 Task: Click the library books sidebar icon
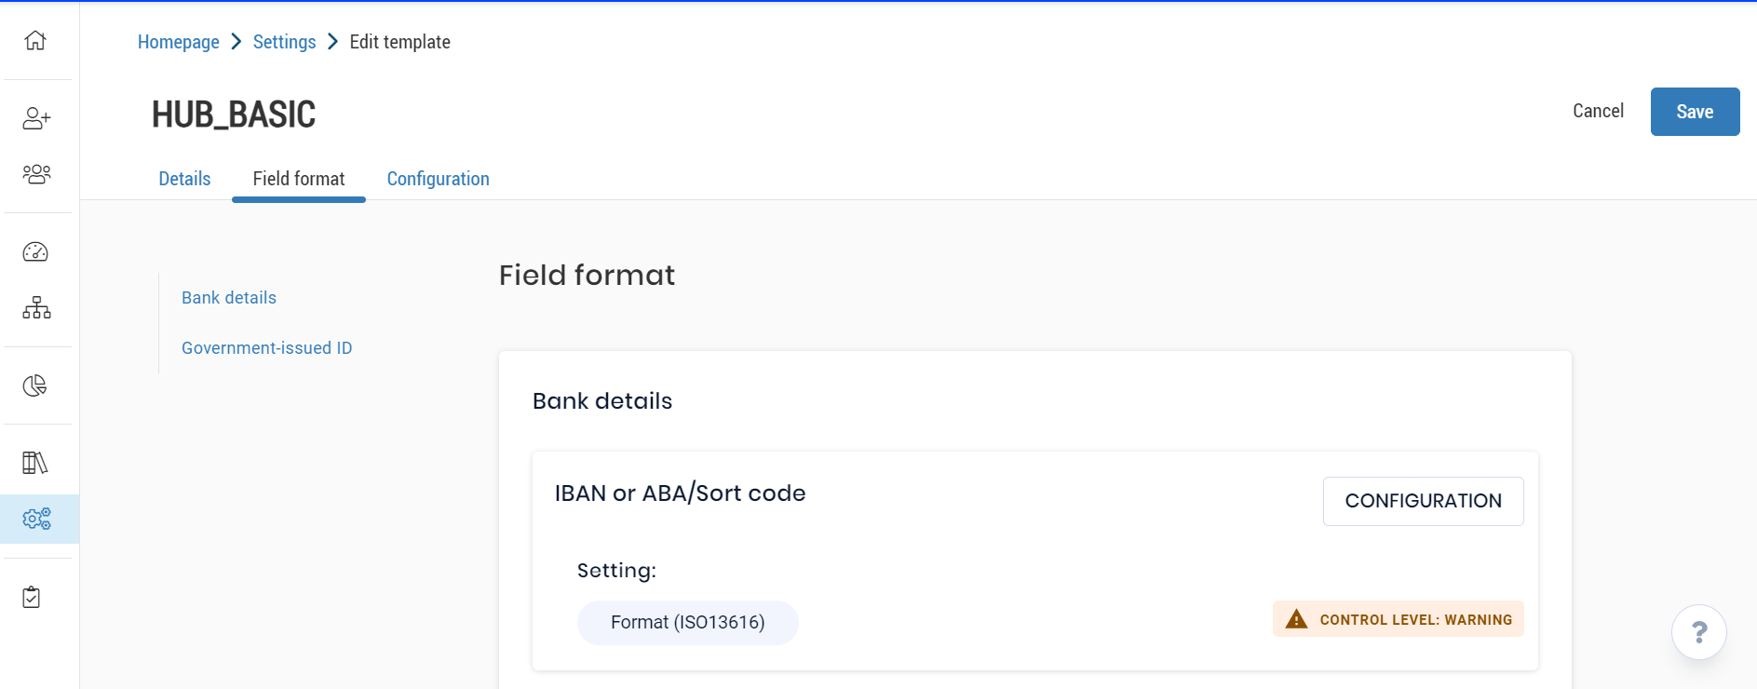click(x=35, y=463)
